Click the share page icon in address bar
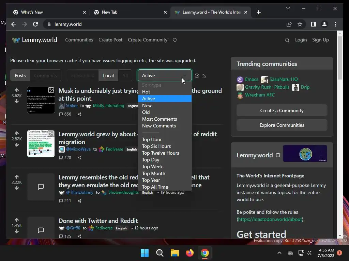Viewport: 349px width, 261px height. tap(289, 24)
